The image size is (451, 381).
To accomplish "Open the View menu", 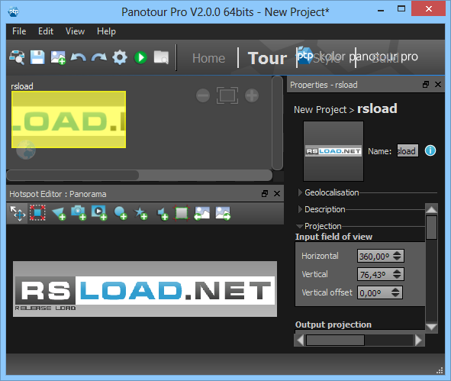I will (x=75, y=31).
